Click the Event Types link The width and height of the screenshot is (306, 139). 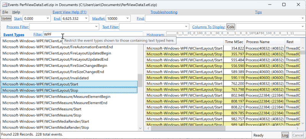(14, 35)
